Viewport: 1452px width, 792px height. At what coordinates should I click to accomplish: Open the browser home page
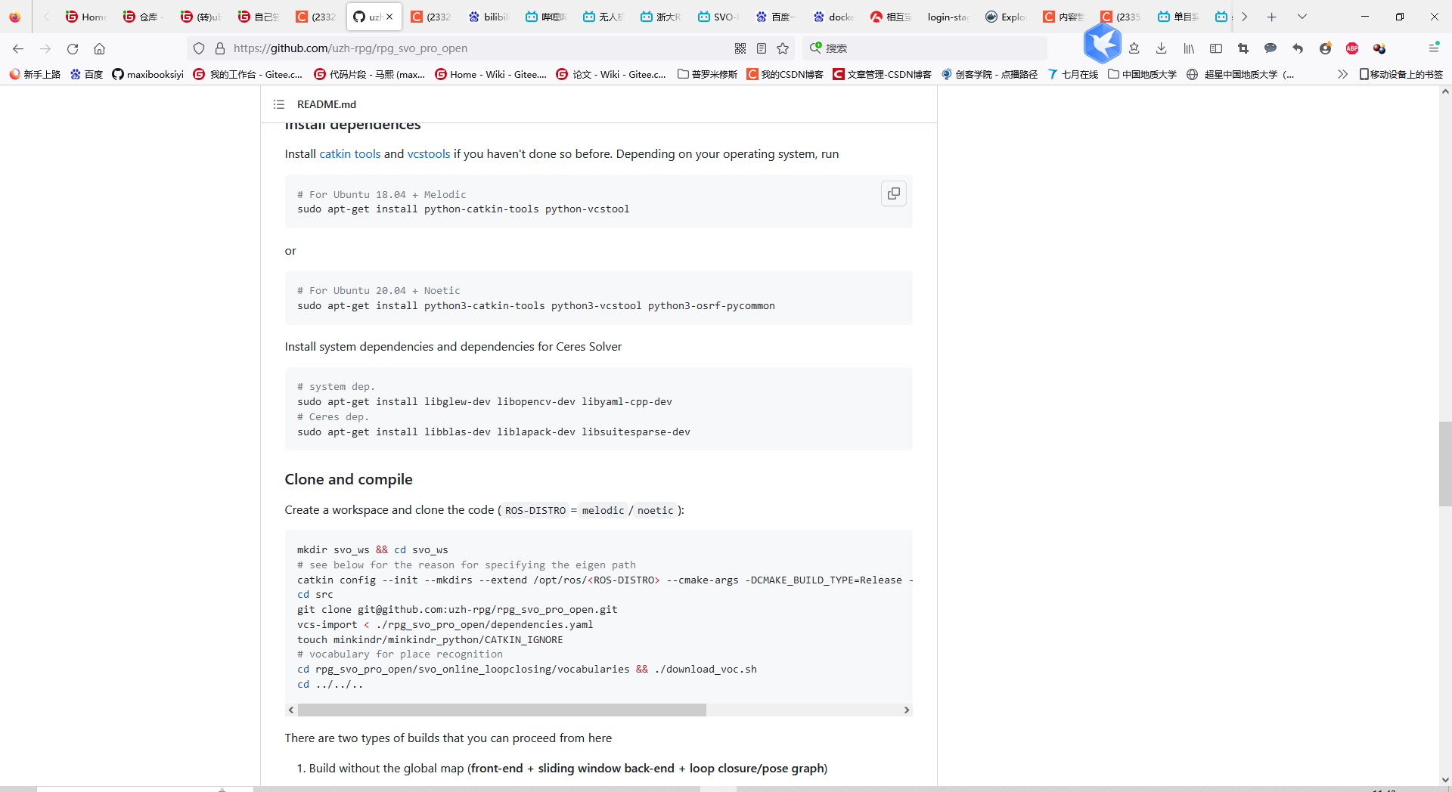[99, 48]
